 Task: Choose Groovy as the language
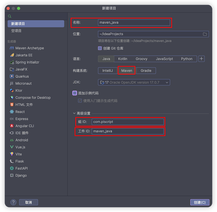tap(141, 59)
